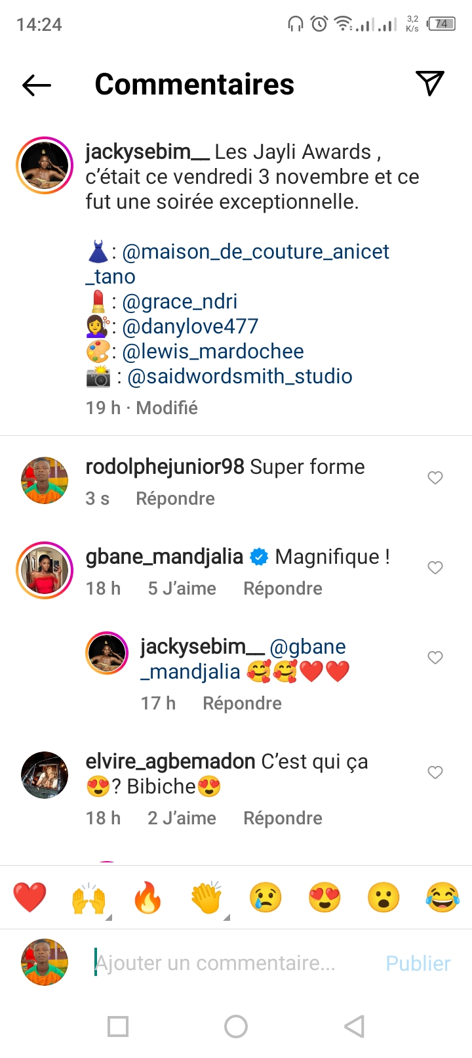Viewport: 472px width, 1058px height.
Task: Open @saidwordsmith_studio profile mention
Action: pyautogui.click(x=240, y=377)
